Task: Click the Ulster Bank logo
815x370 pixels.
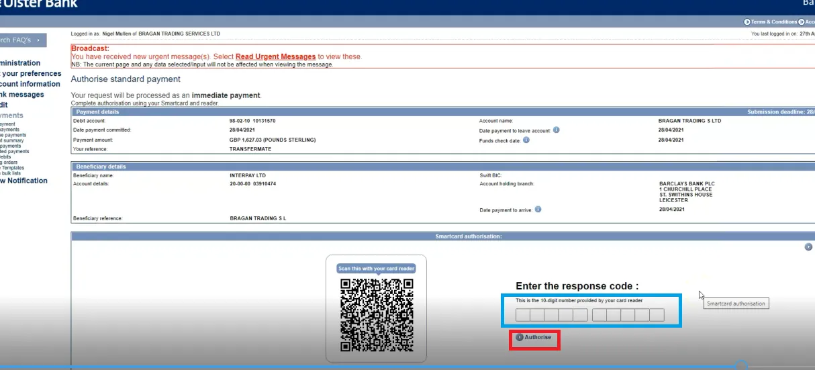Action: tap(39, 5)
